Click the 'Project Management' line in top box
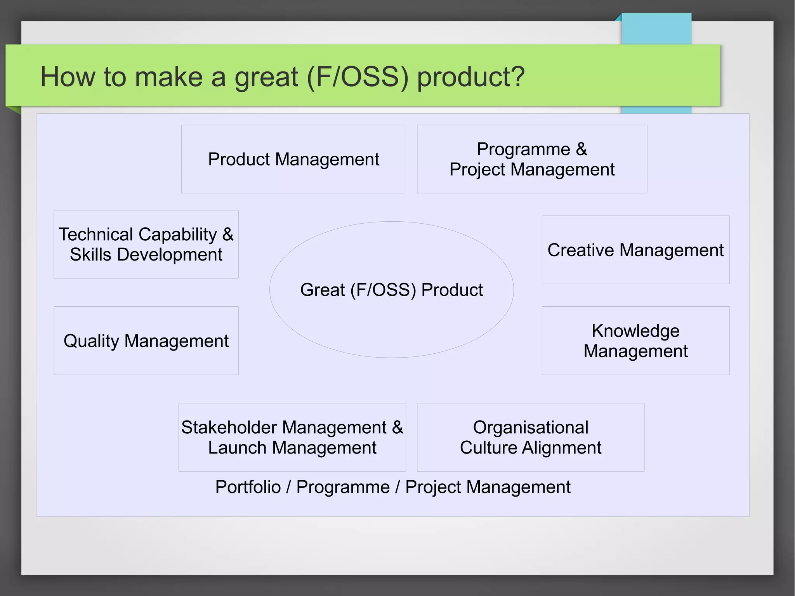 pos(532,170)
